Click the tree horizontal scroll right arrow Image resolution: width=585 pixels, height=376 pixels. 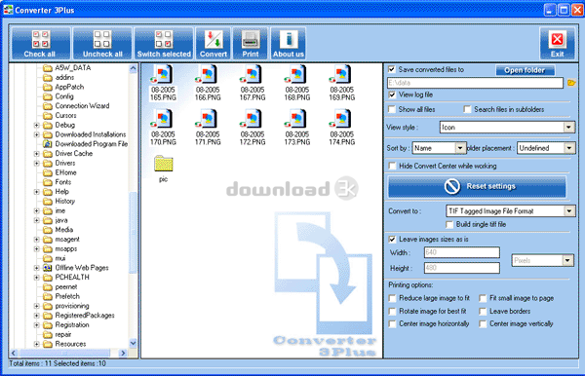coord(123,353)
